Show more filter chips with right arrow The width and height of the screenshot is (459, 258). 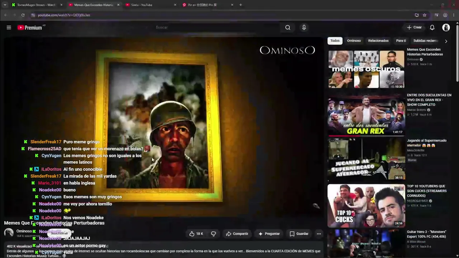[x=446, y=41]
